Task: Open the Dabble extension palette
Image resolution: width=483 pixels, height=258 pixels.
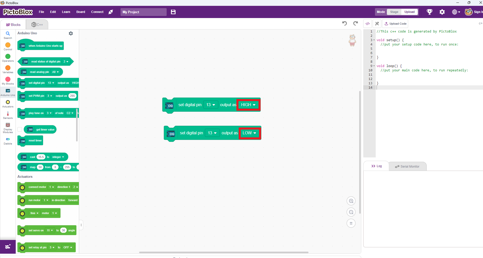Action: click(8, 140)
